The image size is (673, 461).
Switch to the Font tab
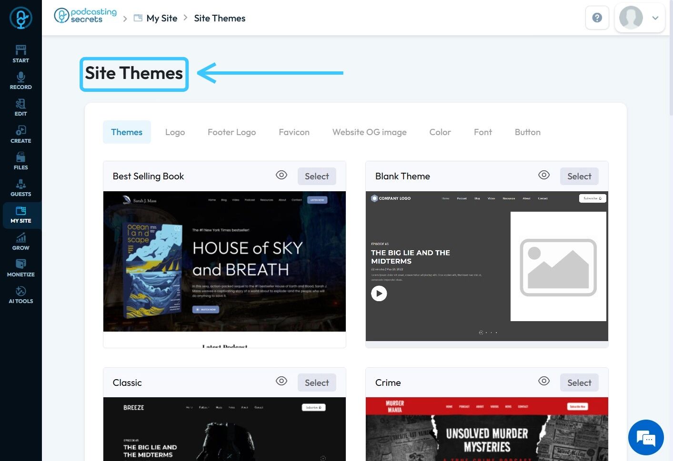(x=483, y=132)
